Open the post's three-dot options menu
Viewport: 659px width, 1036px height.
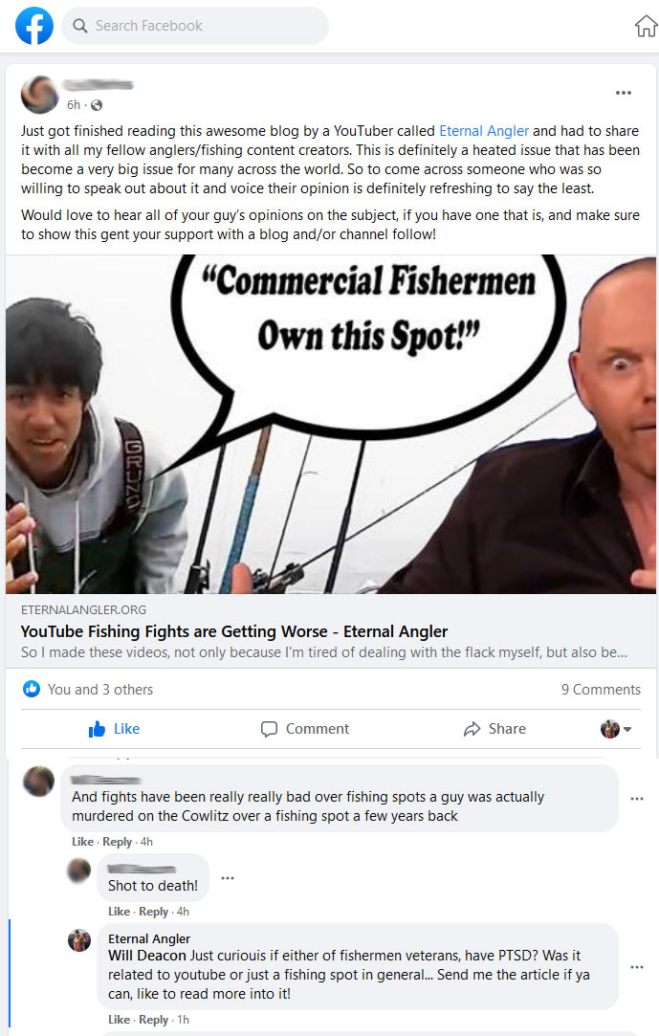(624, 93)
